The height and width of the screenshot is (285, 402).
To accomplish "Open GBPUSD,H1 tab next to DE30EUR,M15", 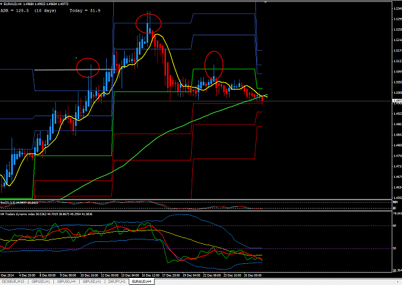I will coord(41,282).
